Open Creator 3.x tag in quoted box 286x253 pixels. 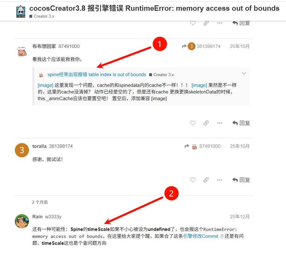[161, 75]
